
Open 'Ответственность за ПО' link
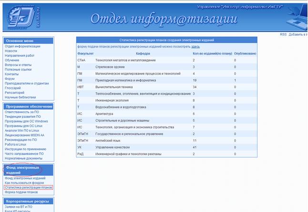22,112
